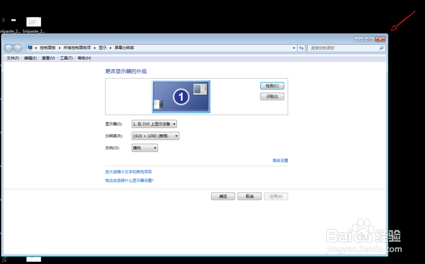This screenshot has width=425, height=264.
Task: Click the 取消 cancel button
Action: [x=249, y=196]
